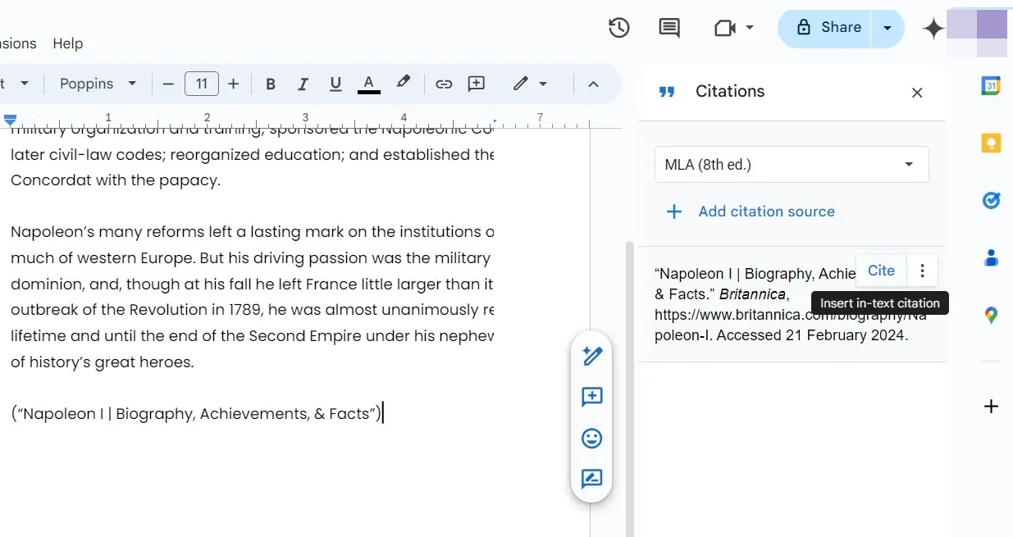Click the floating add comment icon
This screenshot has width=1013, height=537.
[591, 397]
